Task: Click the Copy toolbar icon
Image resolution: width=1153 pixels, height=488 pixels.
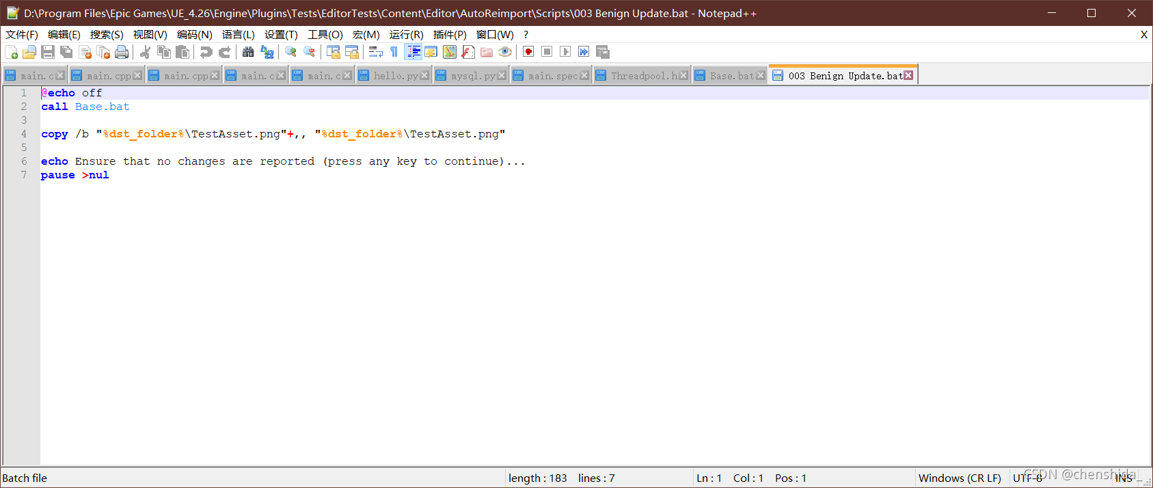Action: [x=164, y=52]
